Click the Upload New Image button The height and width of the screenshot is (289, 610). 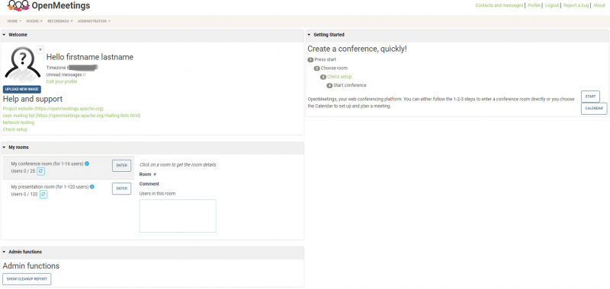coord(22,89)
